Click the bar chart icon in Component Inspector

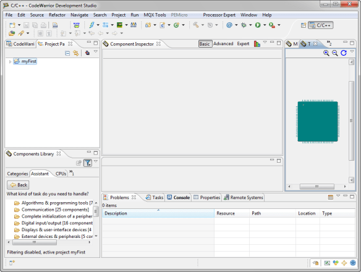point(257,44)
